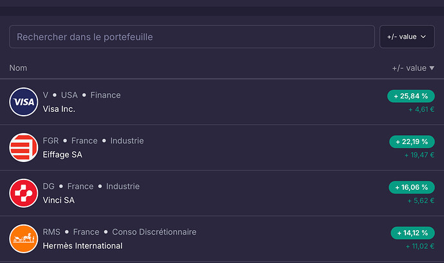Focus the Rechercher dans le portefeuille field
This screenshot has width=444, height=263.
click(192, 37)
